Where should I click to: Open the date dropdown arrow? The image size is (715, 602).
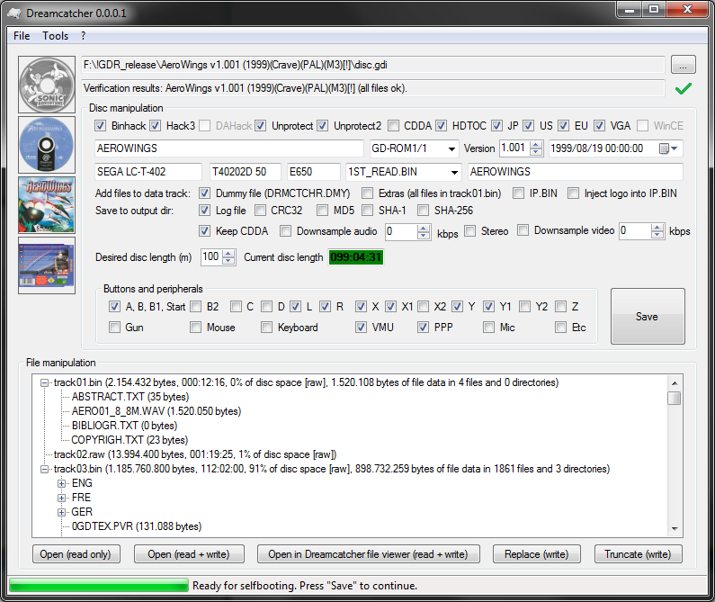[674, 148]
